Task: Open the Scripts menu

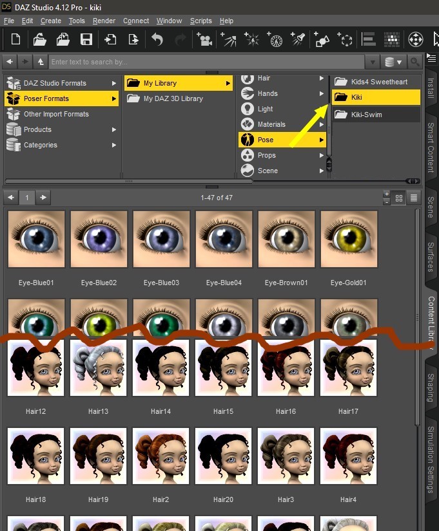Action: tap(201, 21)
